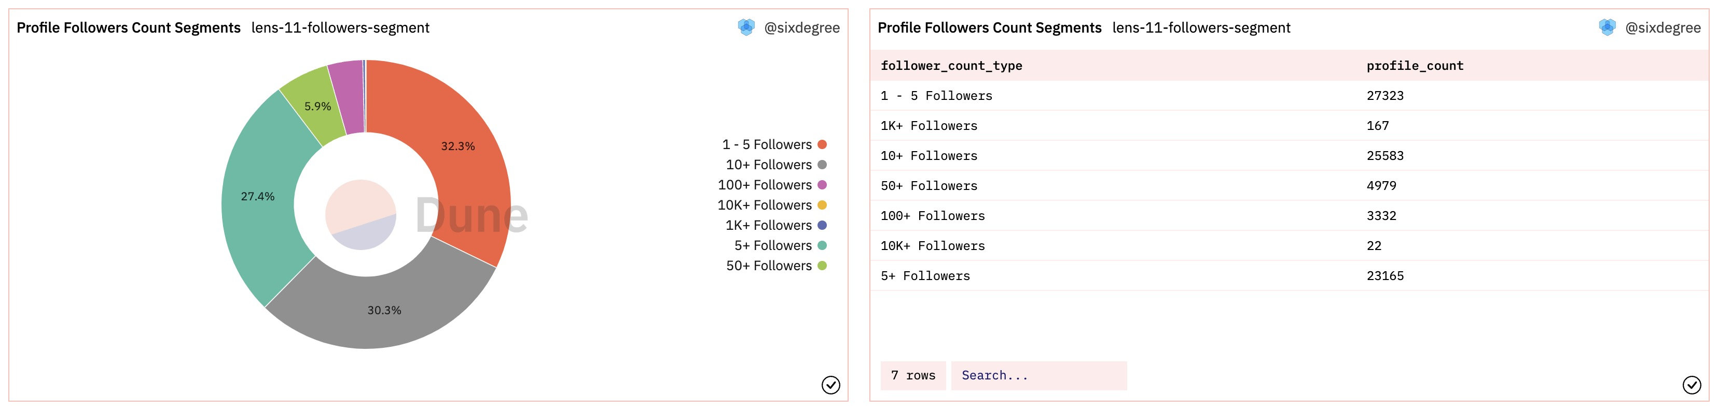Click the checkmark status icon in chart panel
Viewport: 1718px width, 411px height.
click(x=830, y=385)
